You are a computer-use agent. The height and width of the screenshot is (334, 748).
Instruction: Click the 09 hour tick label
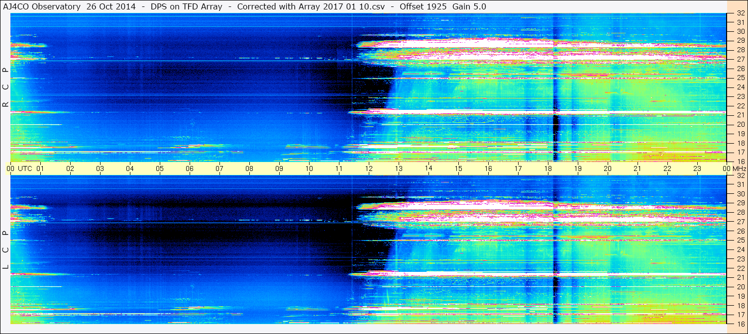tap(279, 168)
